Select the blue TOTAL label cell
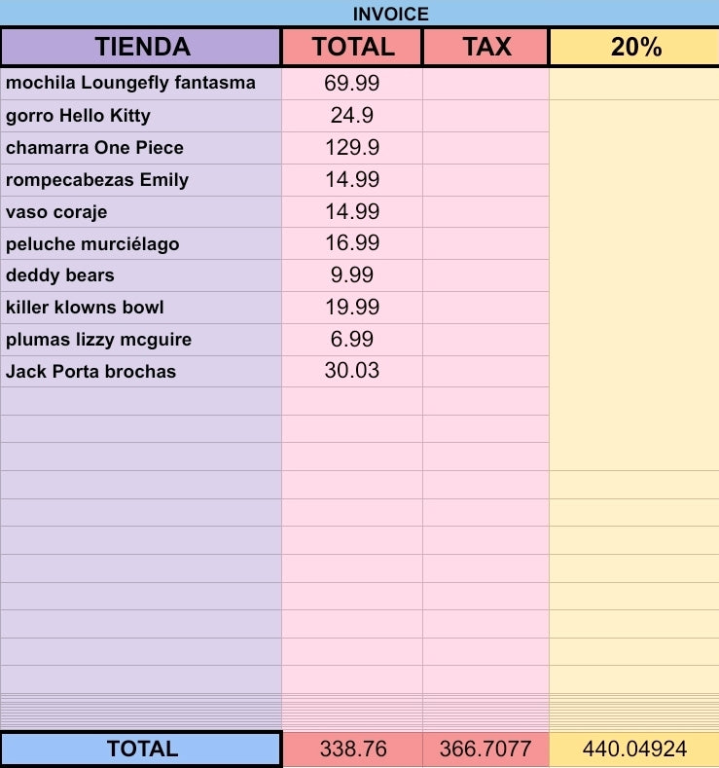 tap(141, 749)
